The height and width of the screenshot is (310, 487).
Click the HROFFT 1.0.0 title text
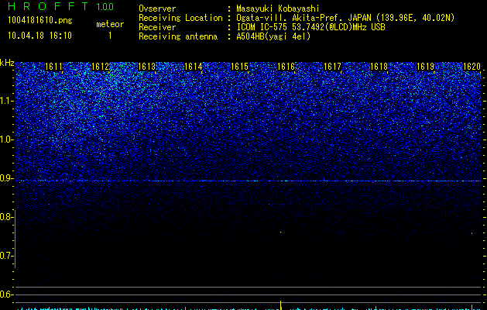(x=61, y=6)
